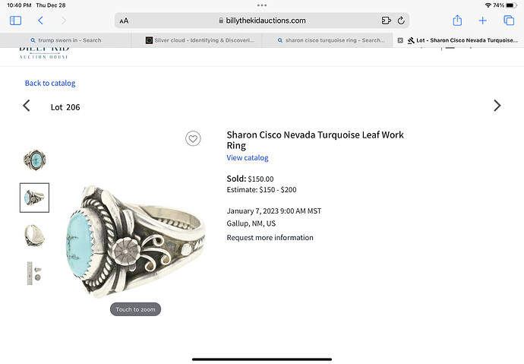The image size is (524, 364).
Task: Go back using the browser back arrow
Action: (x=40, y=21)
